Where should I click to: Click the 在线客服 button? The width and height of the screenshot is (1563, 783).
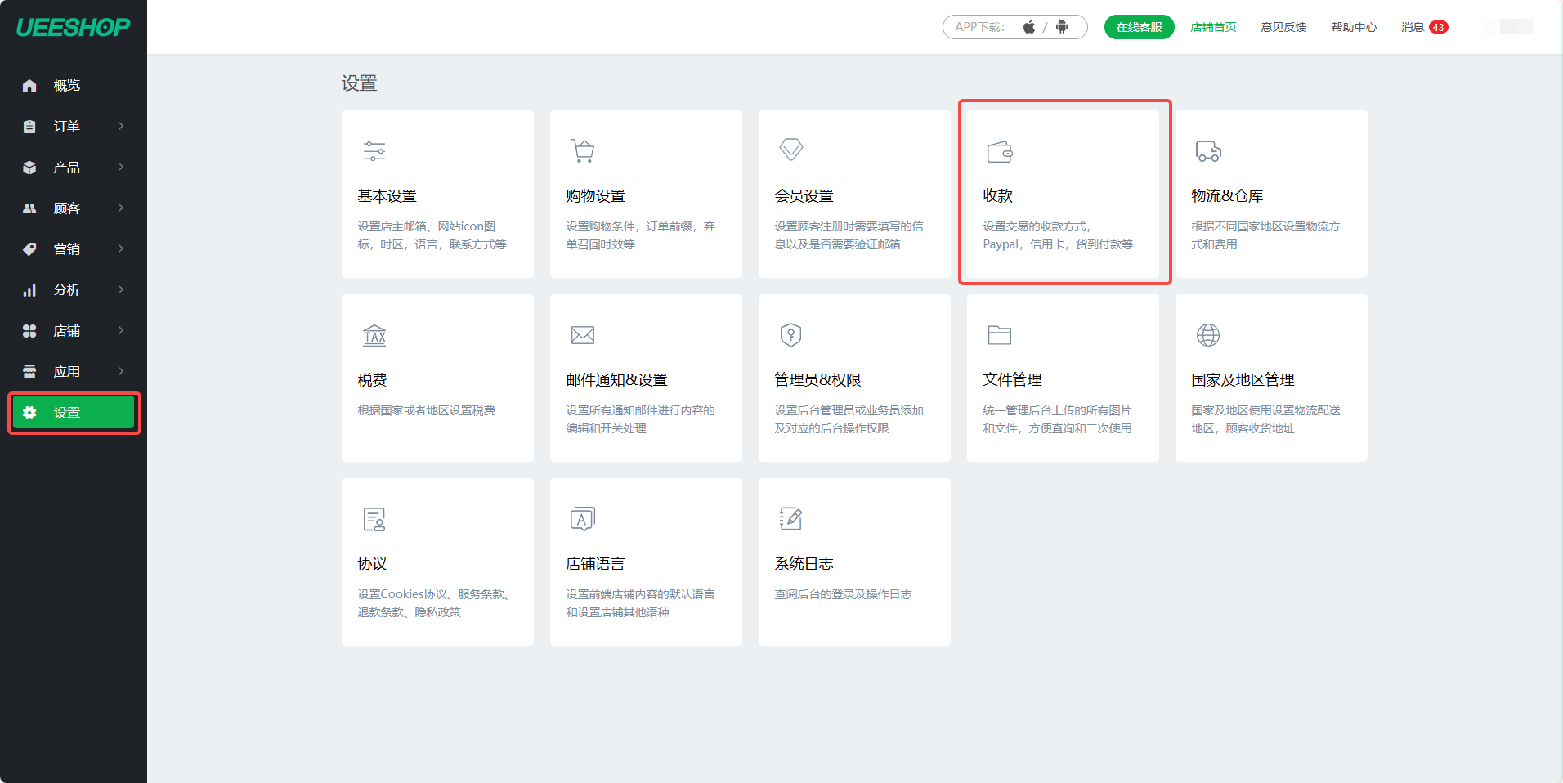(x=1139, y=27)
